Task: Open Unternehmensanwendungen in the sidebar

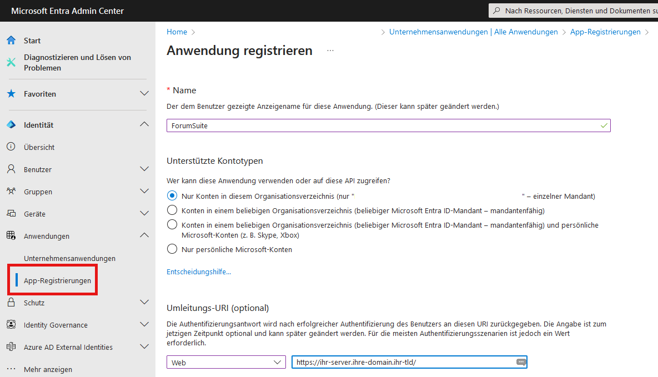Action: click(x=69, y=258)
